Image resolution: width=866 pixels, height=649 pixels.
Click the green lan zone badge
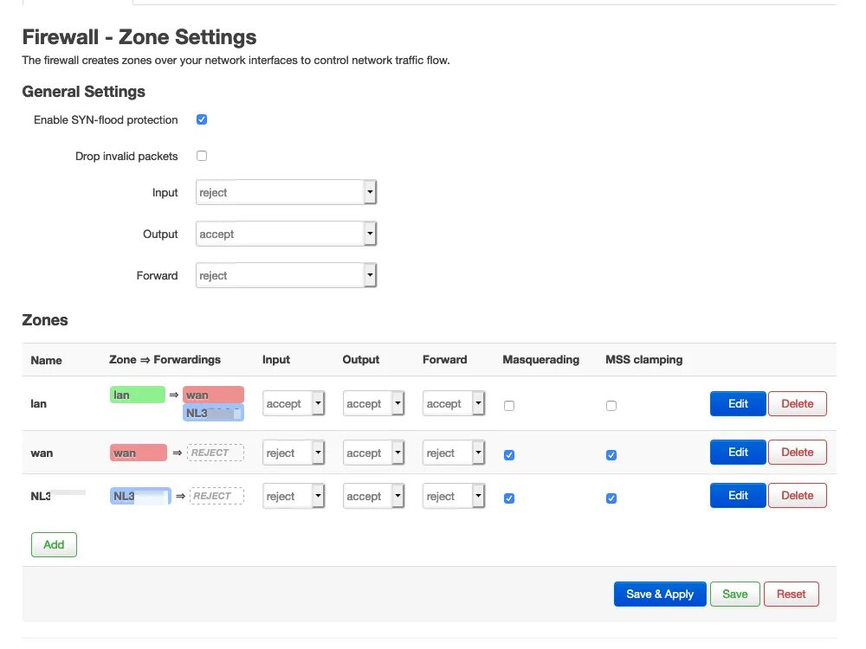tap(137, 395)
